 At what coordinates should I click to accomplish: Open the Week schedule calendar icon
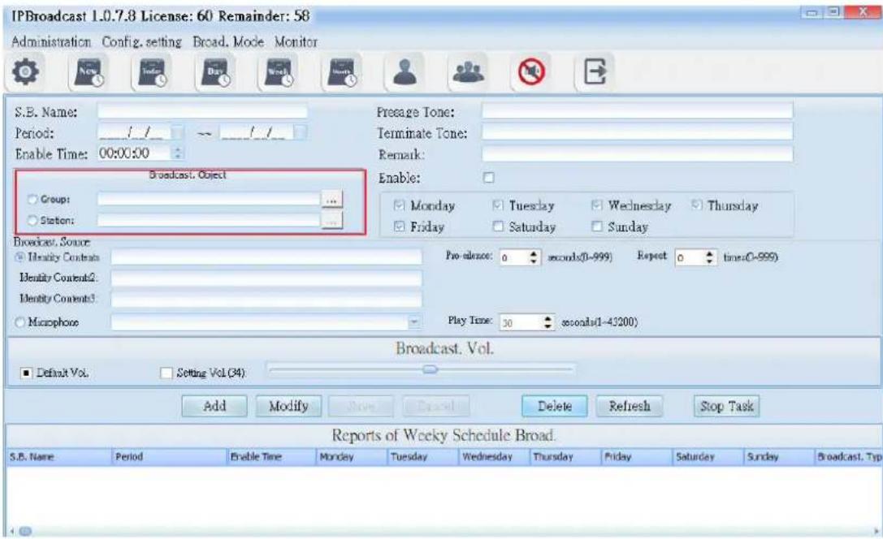click(279, 72)
